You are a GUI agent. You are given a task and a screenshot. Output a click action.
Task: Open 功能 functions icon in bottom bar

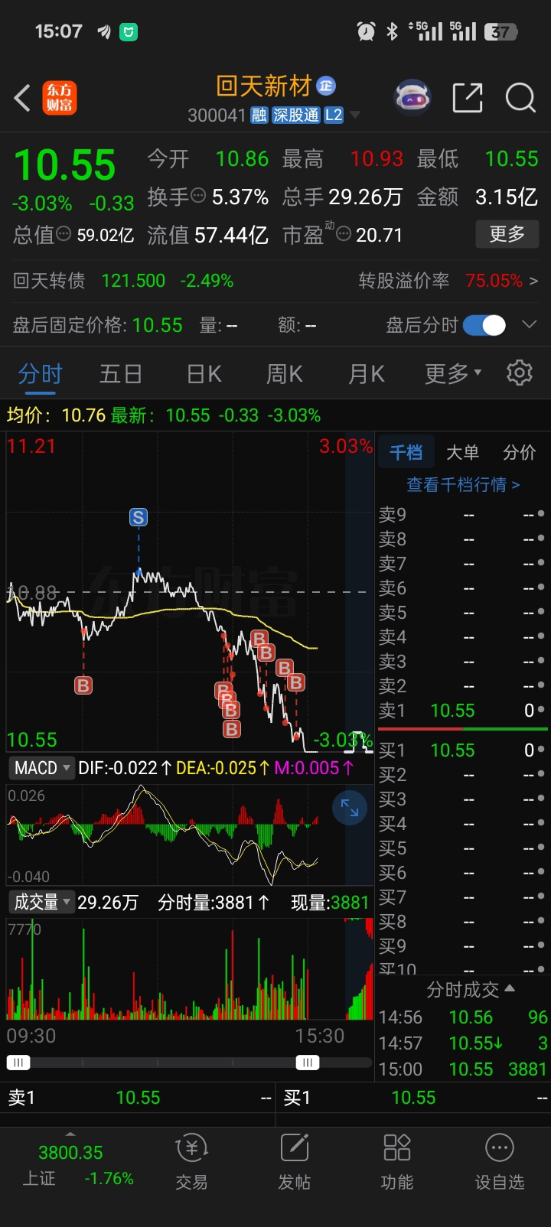pyautogui.click(x=396, y=1161)
